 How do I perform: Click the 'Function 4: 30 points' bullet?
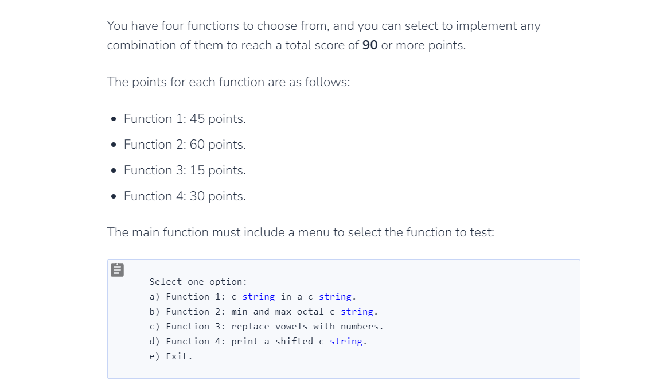pyautogui.click(x=185, y=196)
